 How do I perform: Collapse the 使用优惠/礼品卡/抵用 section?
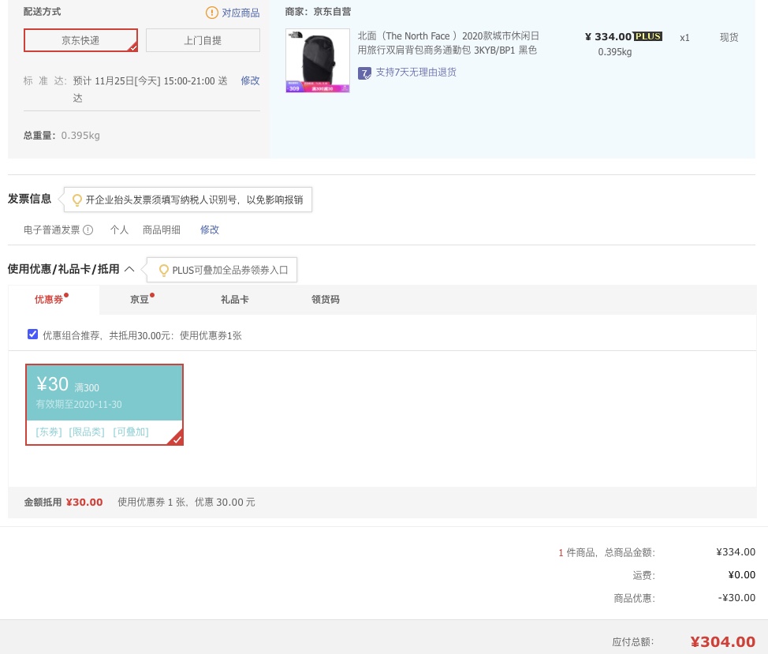point(129,269)
